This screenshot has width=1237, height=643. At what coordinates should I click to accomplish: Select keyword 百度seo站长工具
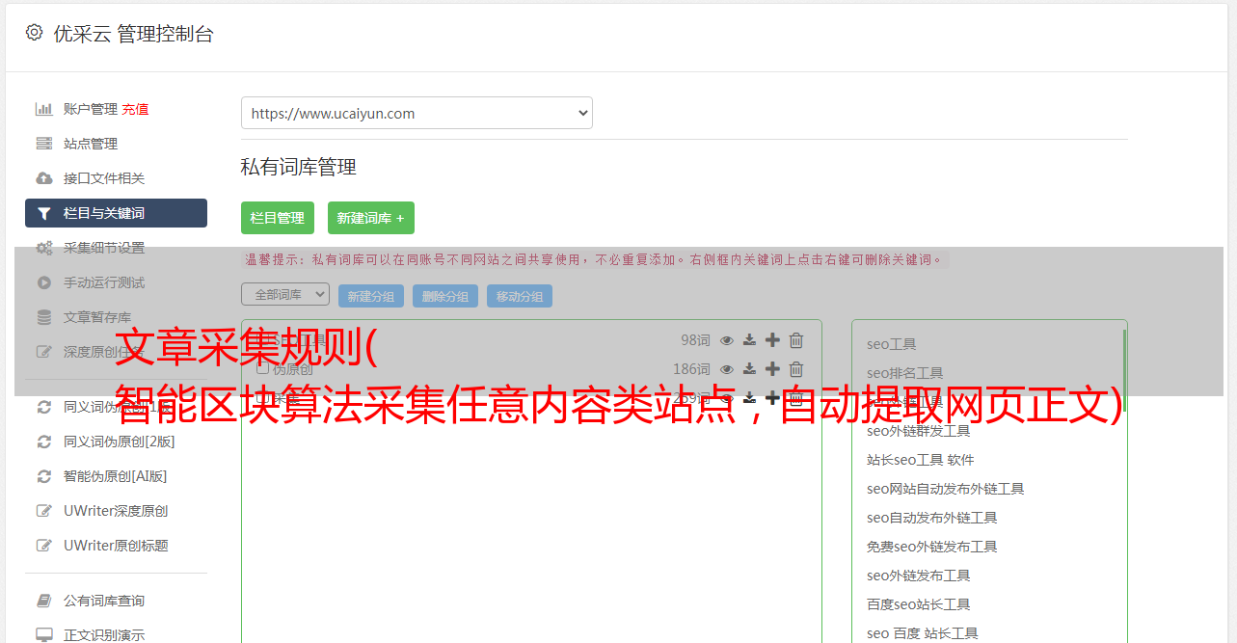919,604
